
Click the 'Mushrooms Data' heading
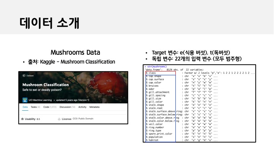(x=75, y=52)
